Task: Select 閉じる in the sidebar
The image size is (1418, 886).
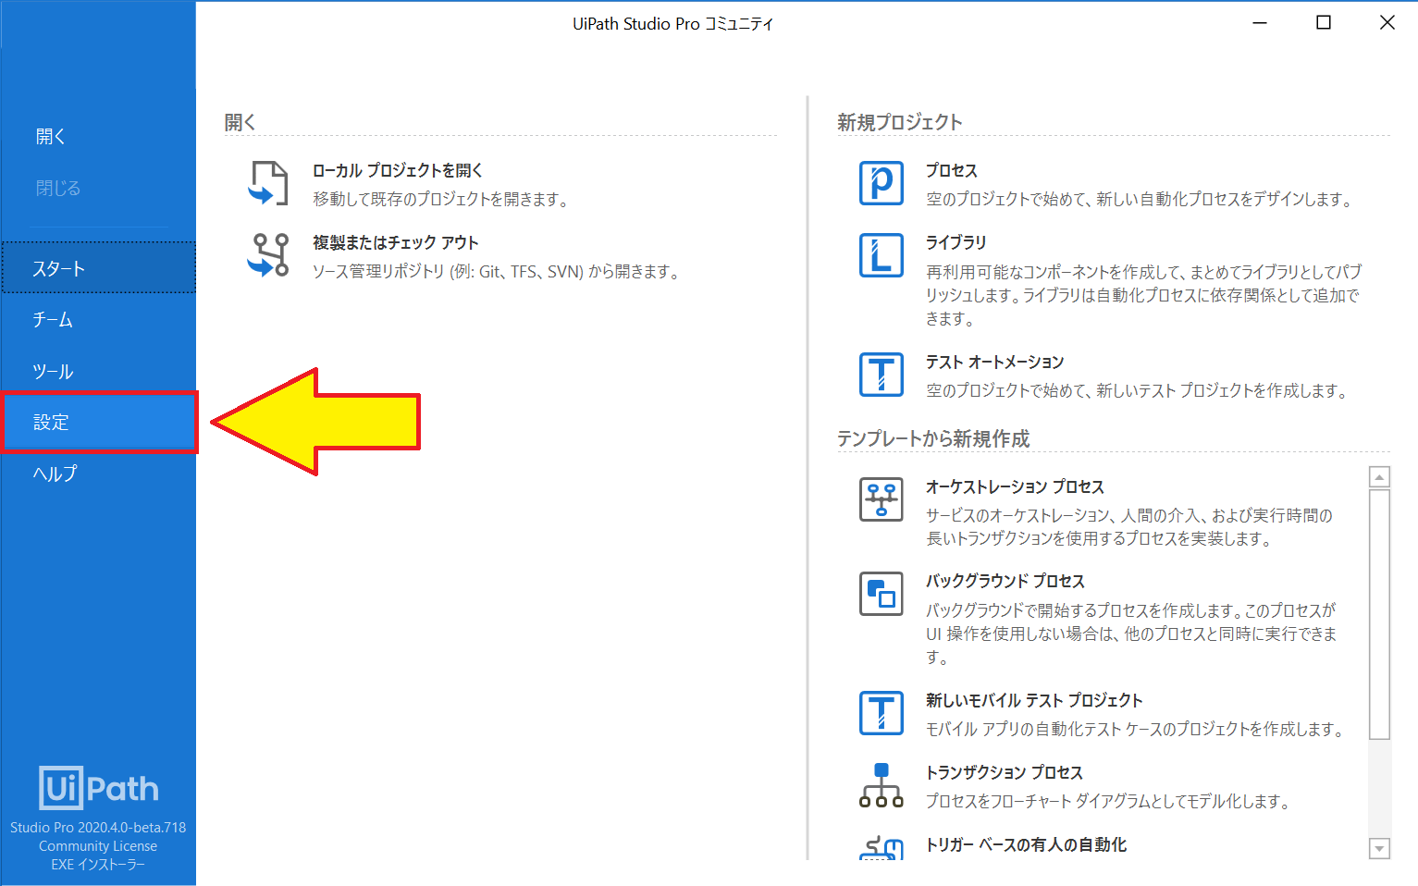Action: 58,189
